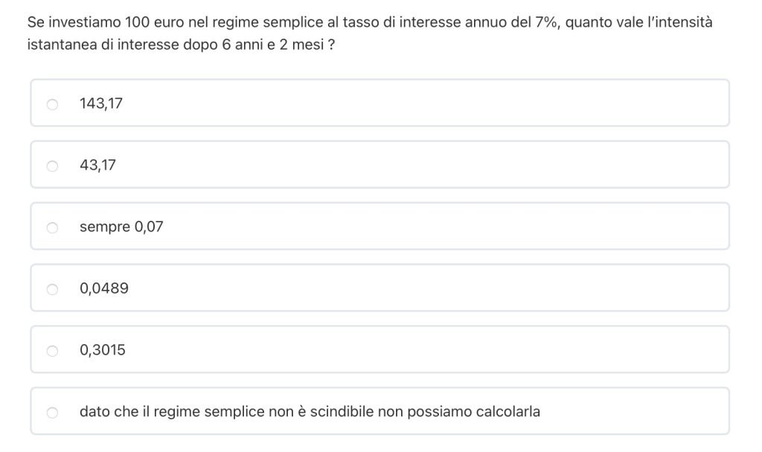Click the 0,3015 answer label
The width and height of the screenshot is (762, 452).
click(103, 350)
